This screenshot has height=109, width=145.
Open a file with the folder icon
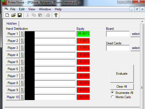(14, 15)
